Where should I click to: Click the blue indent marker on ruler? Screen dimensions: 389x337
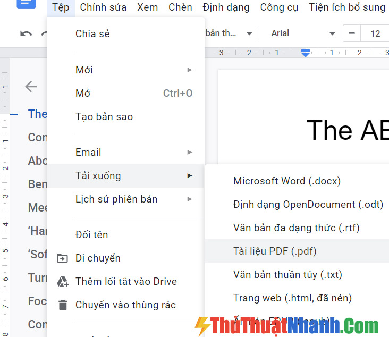[x=306, y=53]
